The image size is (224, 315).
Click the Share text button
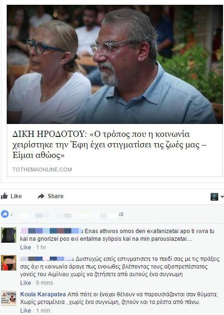click(56, 196)
